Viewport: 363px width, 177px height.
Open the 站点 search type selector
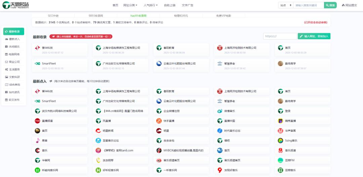tap(285, 5)
